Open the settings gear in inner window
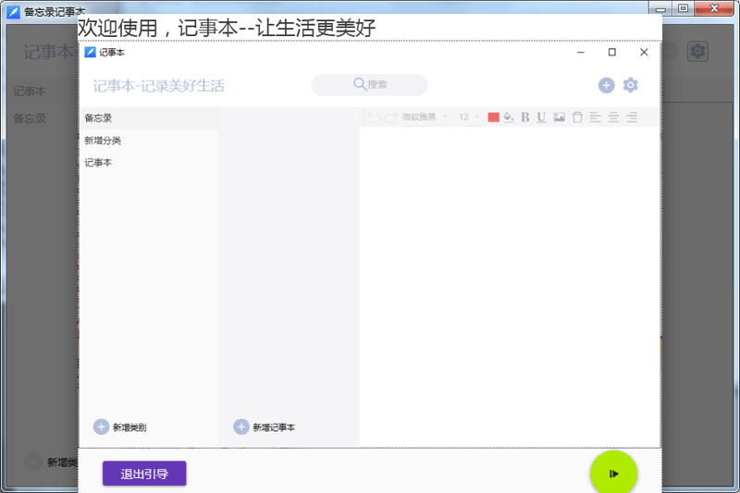The width and height of the screenshot is (740, 493). click(631, 85)
